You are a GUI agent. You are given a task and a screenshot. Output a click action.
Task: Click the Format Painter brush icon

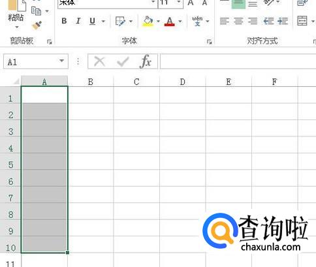pos(37,25)
